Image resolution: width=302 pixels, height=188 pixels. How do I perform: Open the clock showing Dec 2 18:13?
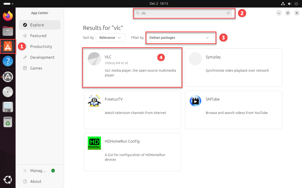coord(159,4)
